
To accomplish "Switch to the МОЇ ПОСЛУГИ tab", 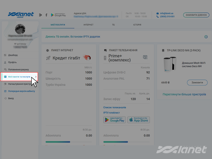I will click(x=58, y=25).
